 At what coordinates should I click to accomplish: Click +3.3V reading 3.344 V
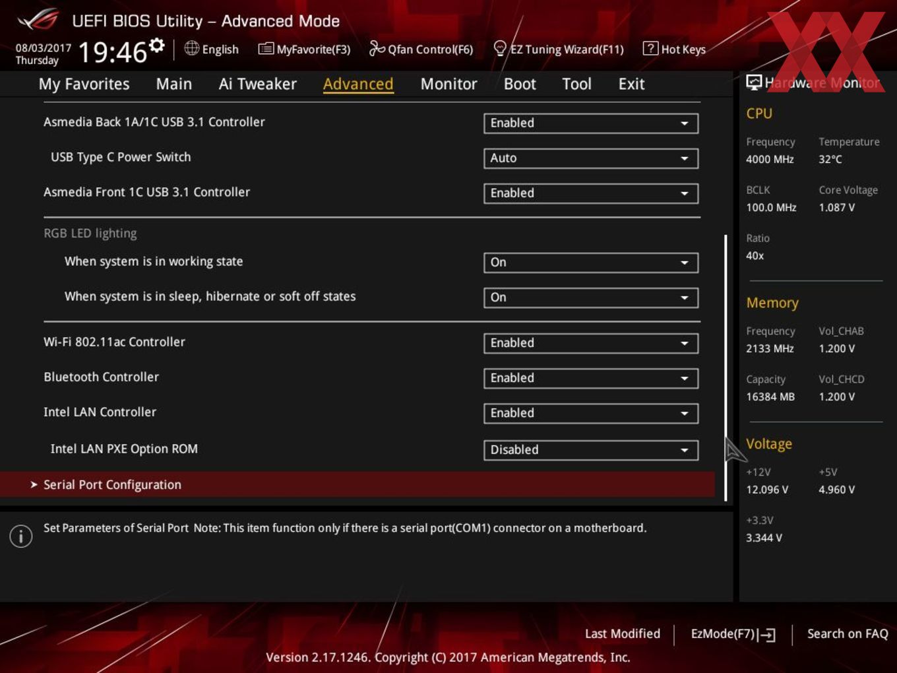coord(764,538)
